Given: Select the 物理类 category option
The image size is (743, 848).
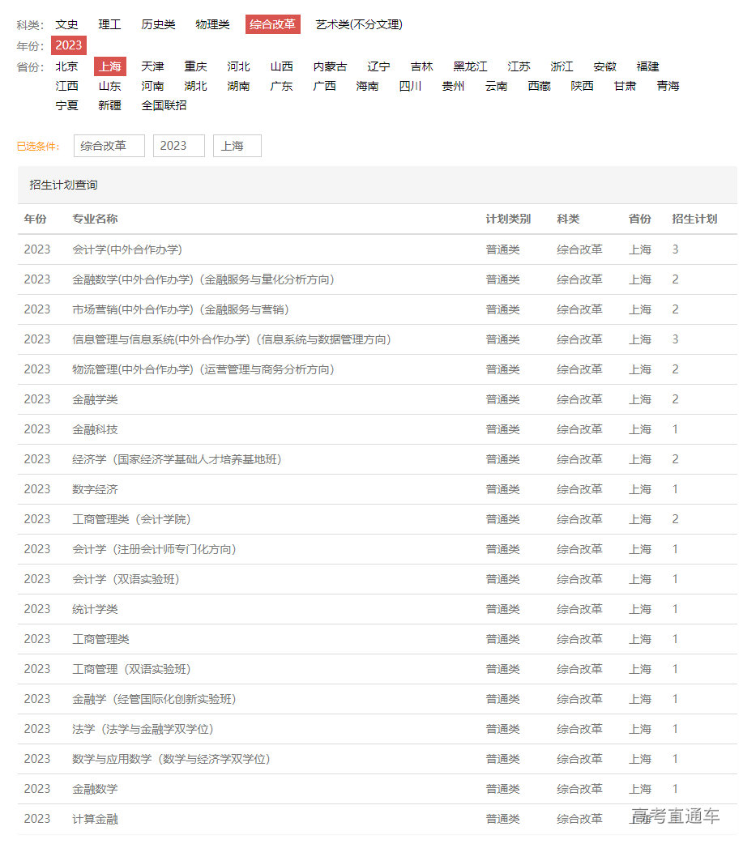Looking at the screenshot, I should (212, 24).
